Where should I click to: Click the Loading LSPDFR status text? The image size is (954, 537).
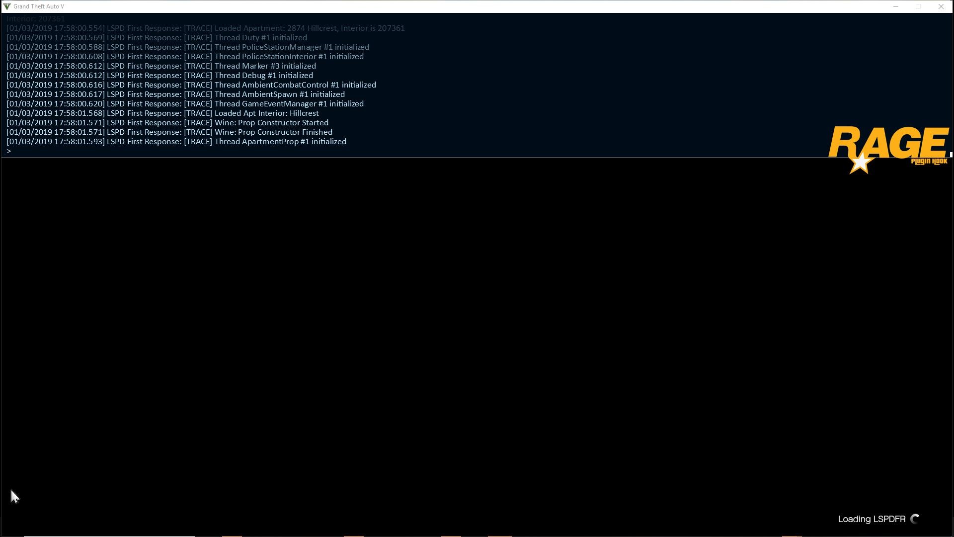872,519
